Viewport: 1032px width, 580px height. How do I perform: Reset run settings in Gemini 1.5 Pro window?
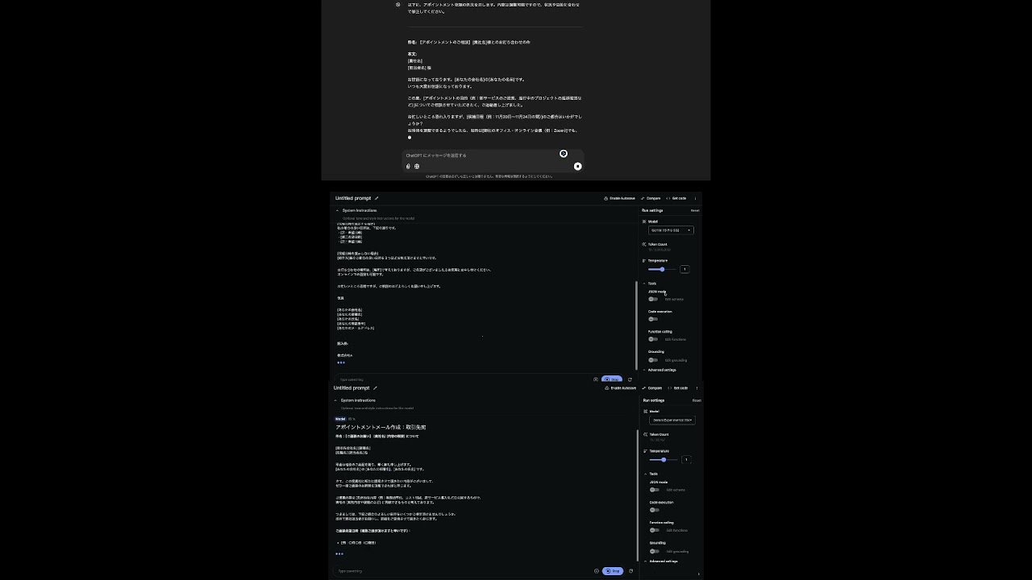(x=695, y=210)
